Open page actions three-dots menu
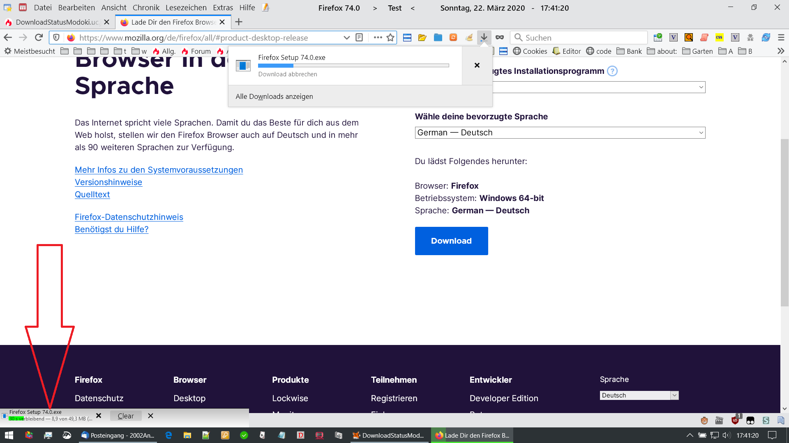789x443 pixels. 378,37
